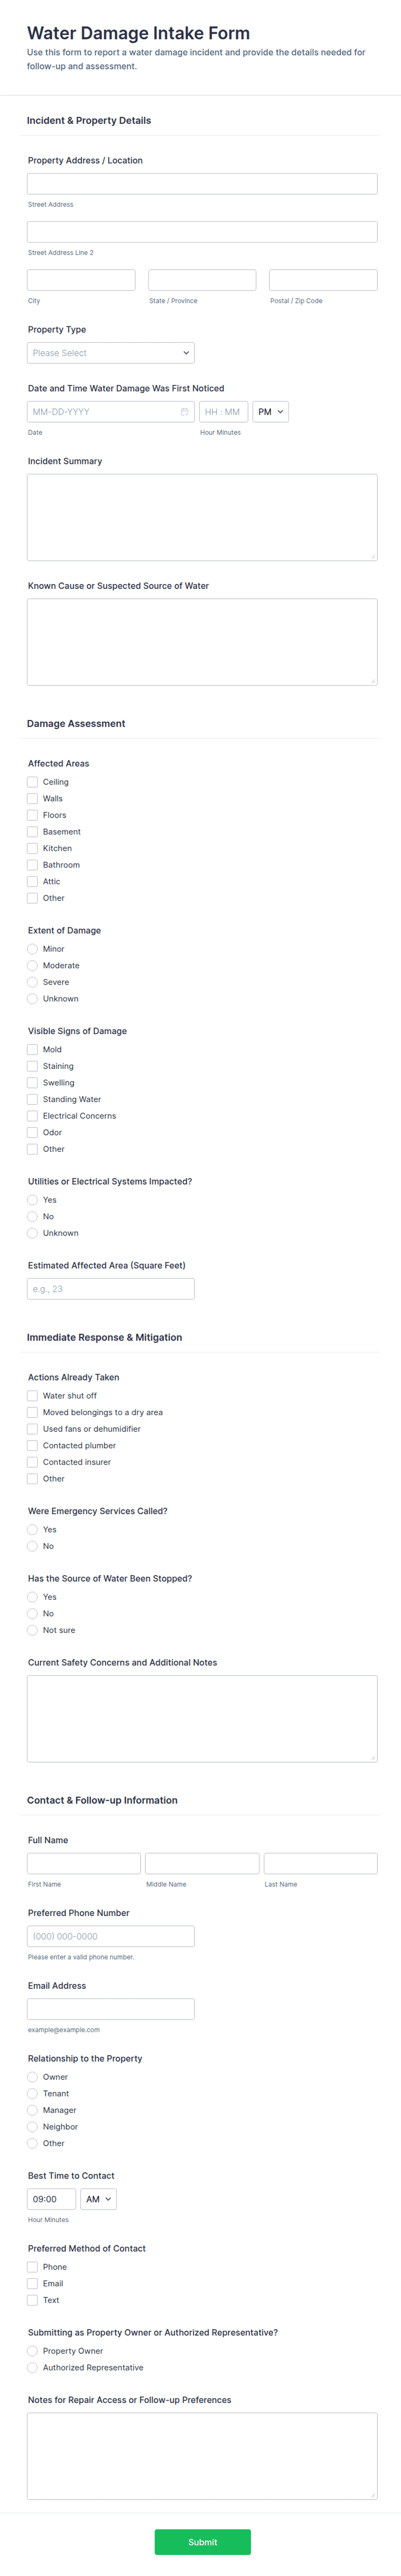401x2576 pixels.
Task: Focus the Street Address field
Action: [202, 184]
